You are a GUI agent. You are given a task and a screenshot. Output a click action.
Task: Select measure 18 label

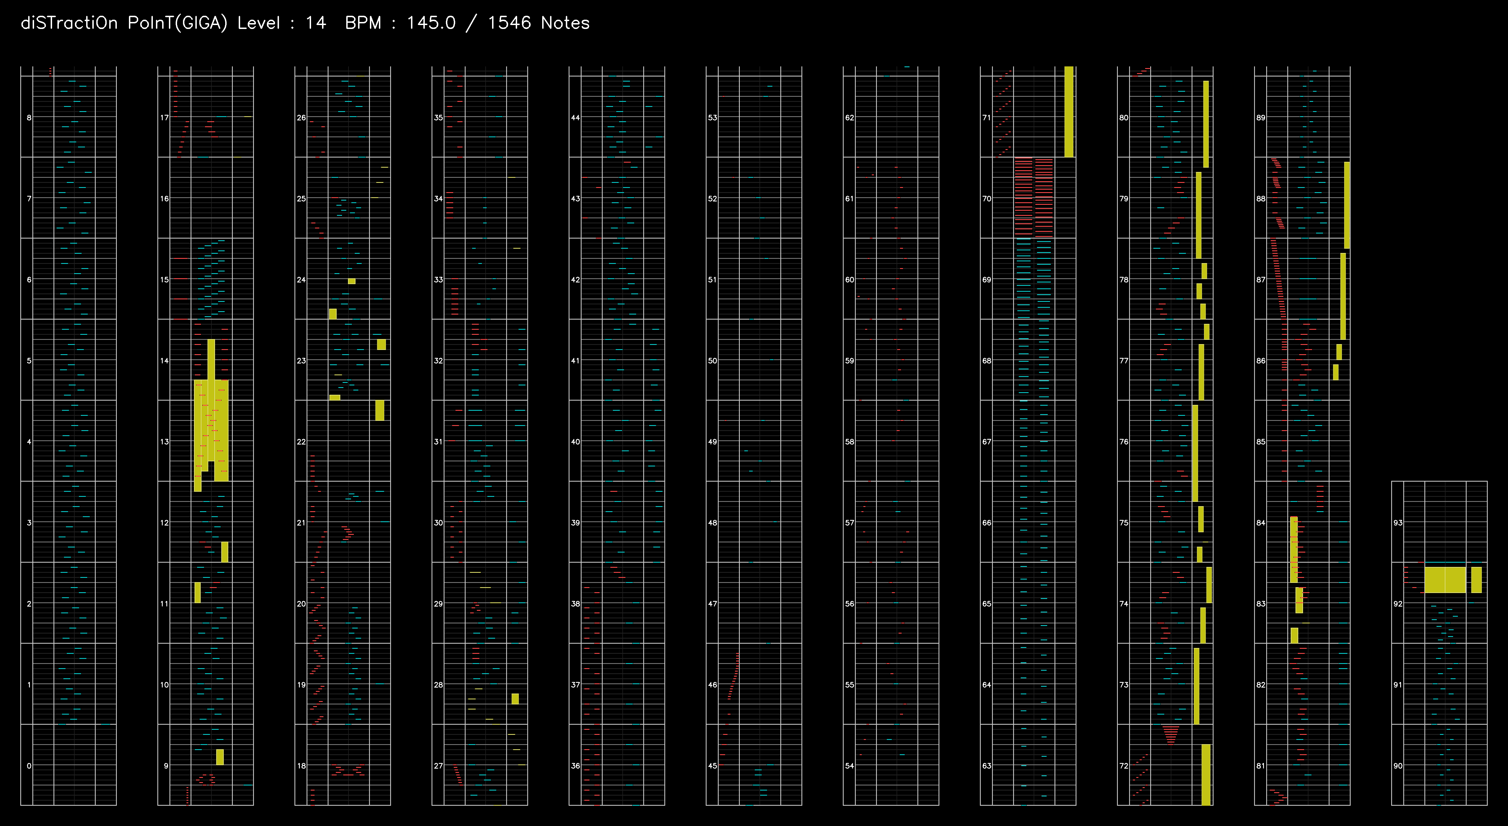[x=301, y=766]
